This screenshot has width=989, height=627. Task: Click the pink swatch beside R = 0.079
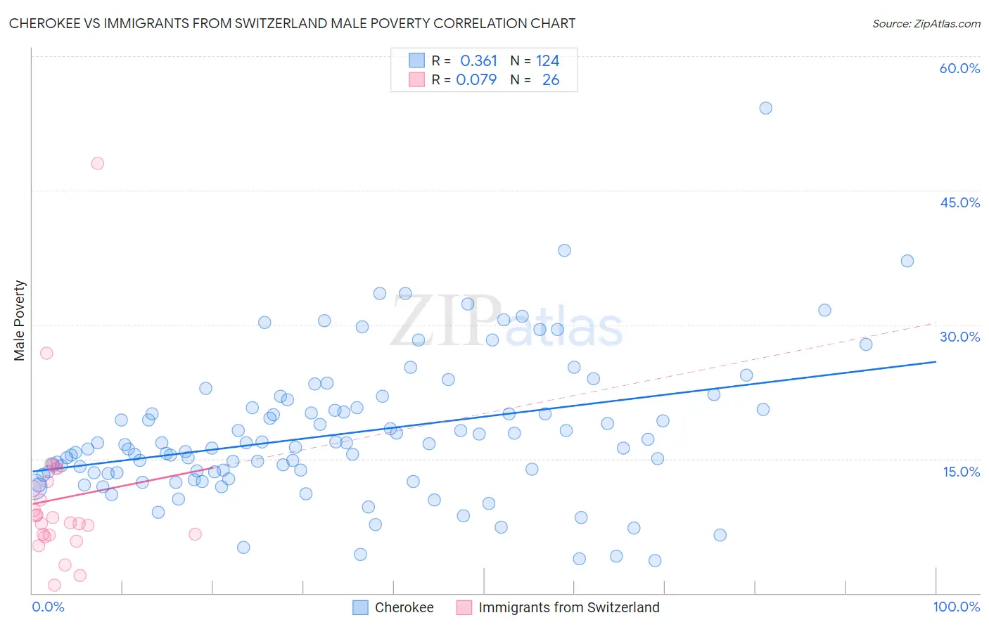point(417,79)
